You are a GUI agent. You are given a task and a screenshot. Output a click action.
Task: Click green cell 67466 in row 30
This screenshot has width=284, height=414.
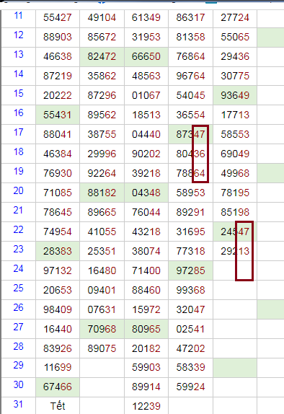point(58,387)
